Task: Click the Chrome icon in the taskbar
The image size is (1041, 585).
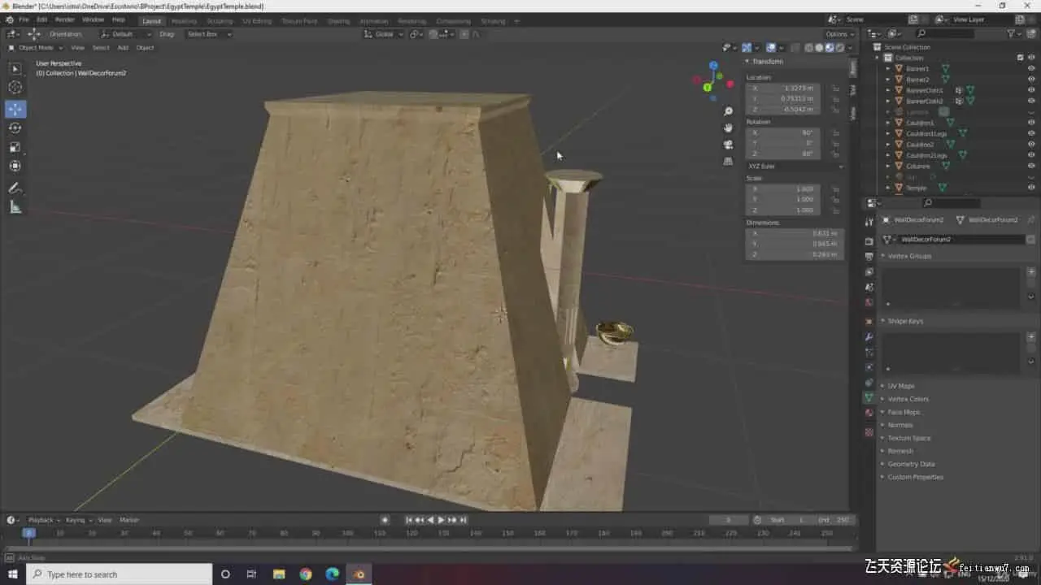Action: point(306,574)
